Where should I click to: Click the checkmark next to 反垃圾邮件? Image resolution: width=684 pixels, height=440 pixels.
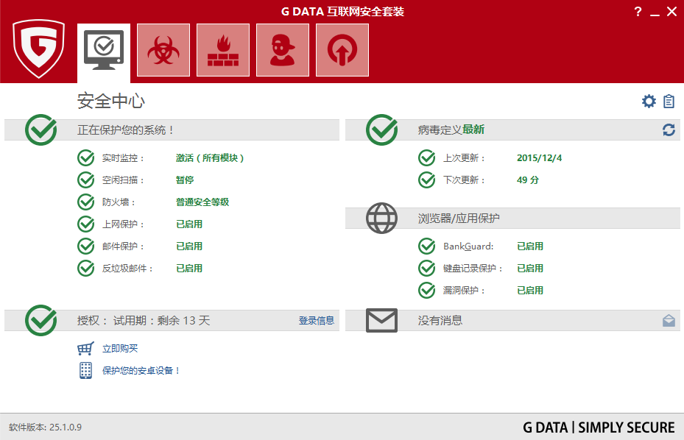click(x=86, y=268)
